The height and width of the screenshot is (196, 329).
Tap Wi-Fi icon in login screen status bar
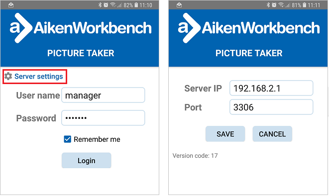click(x=113, y=5)
